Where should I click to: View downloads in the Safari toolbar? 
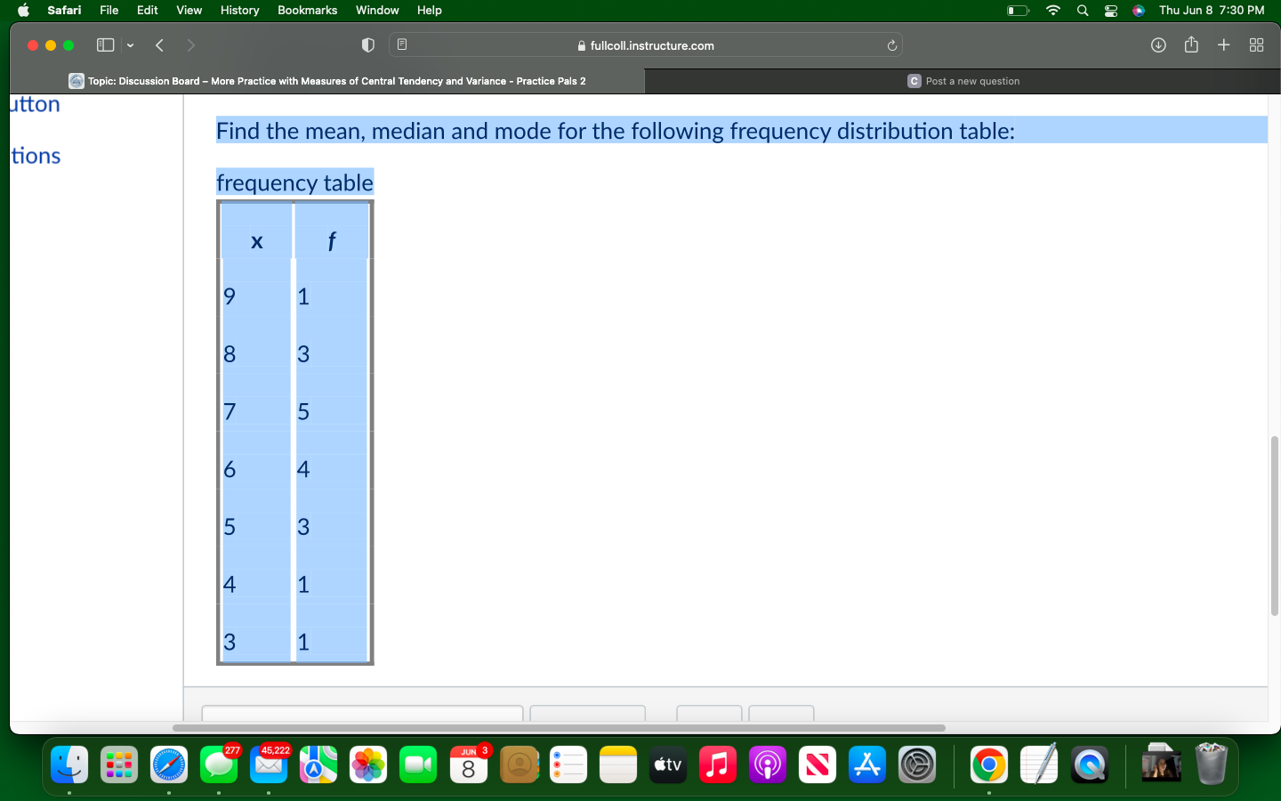[x=1158, y=44]
